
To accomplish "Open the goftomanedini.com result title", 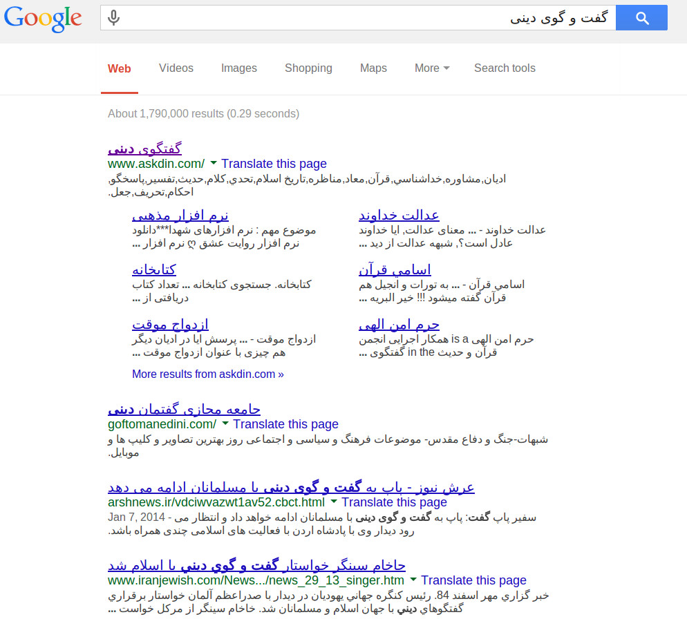I will 184,410.
